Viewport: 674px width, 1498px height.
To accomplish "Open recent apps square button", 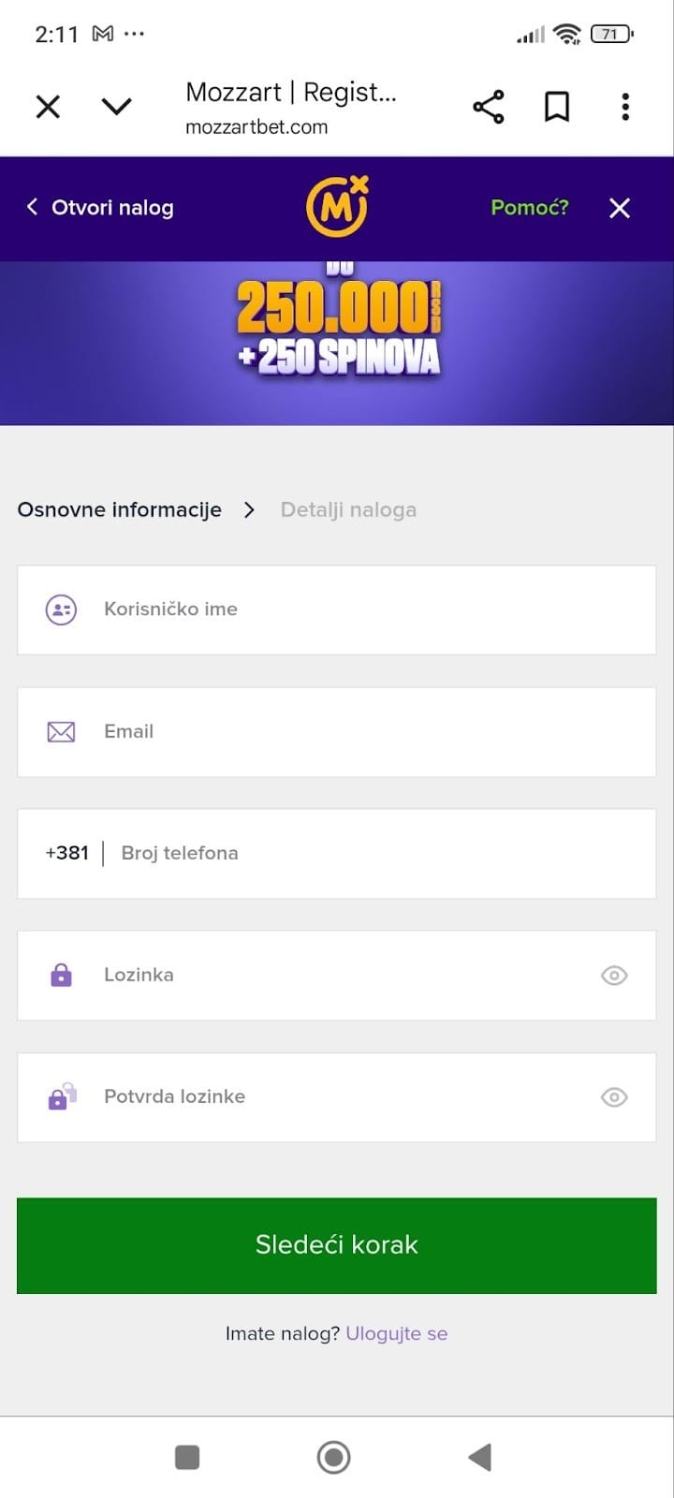I will click(187, 1457).
